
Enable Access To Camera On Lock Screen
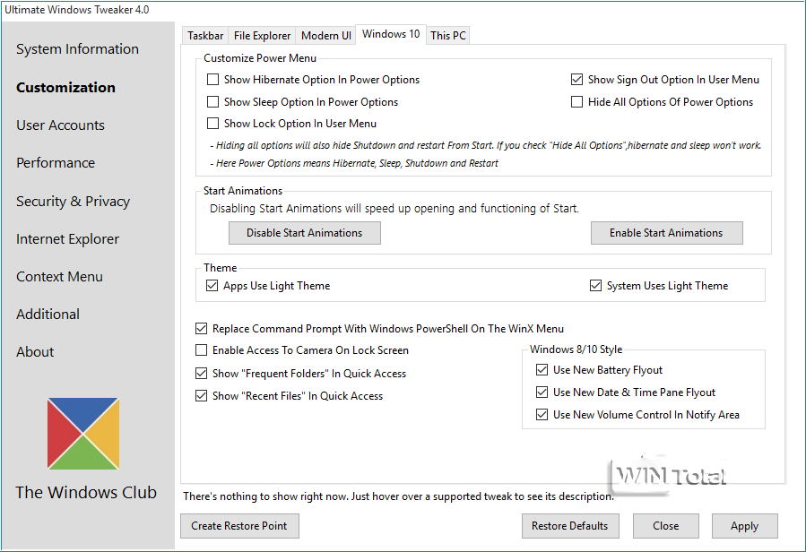point(201,350)
